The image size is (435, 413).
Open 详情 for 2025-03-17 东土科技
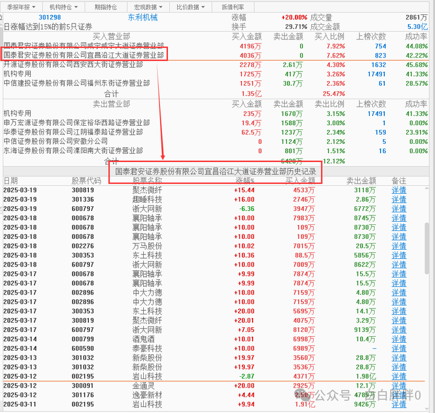(x=399, y=311)
